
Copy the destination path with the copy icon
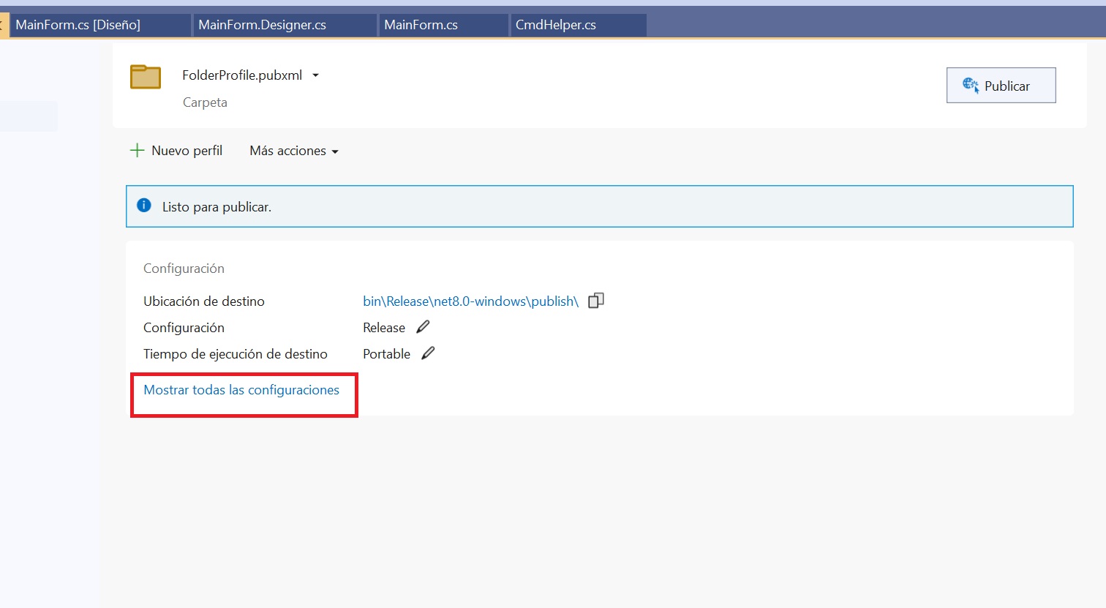(x=596, y=301)
